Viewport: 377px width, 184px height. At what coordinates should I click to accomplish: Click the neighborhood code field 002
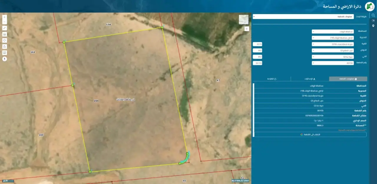[x=258, y=57]
